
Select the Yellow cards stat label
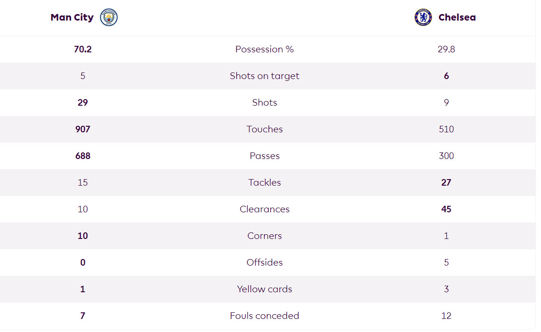(x=264, y=289)
